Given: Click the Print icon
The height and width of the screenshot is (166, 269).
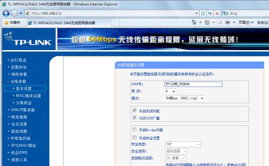Looking at the screenshot, I should pos(228,22).
